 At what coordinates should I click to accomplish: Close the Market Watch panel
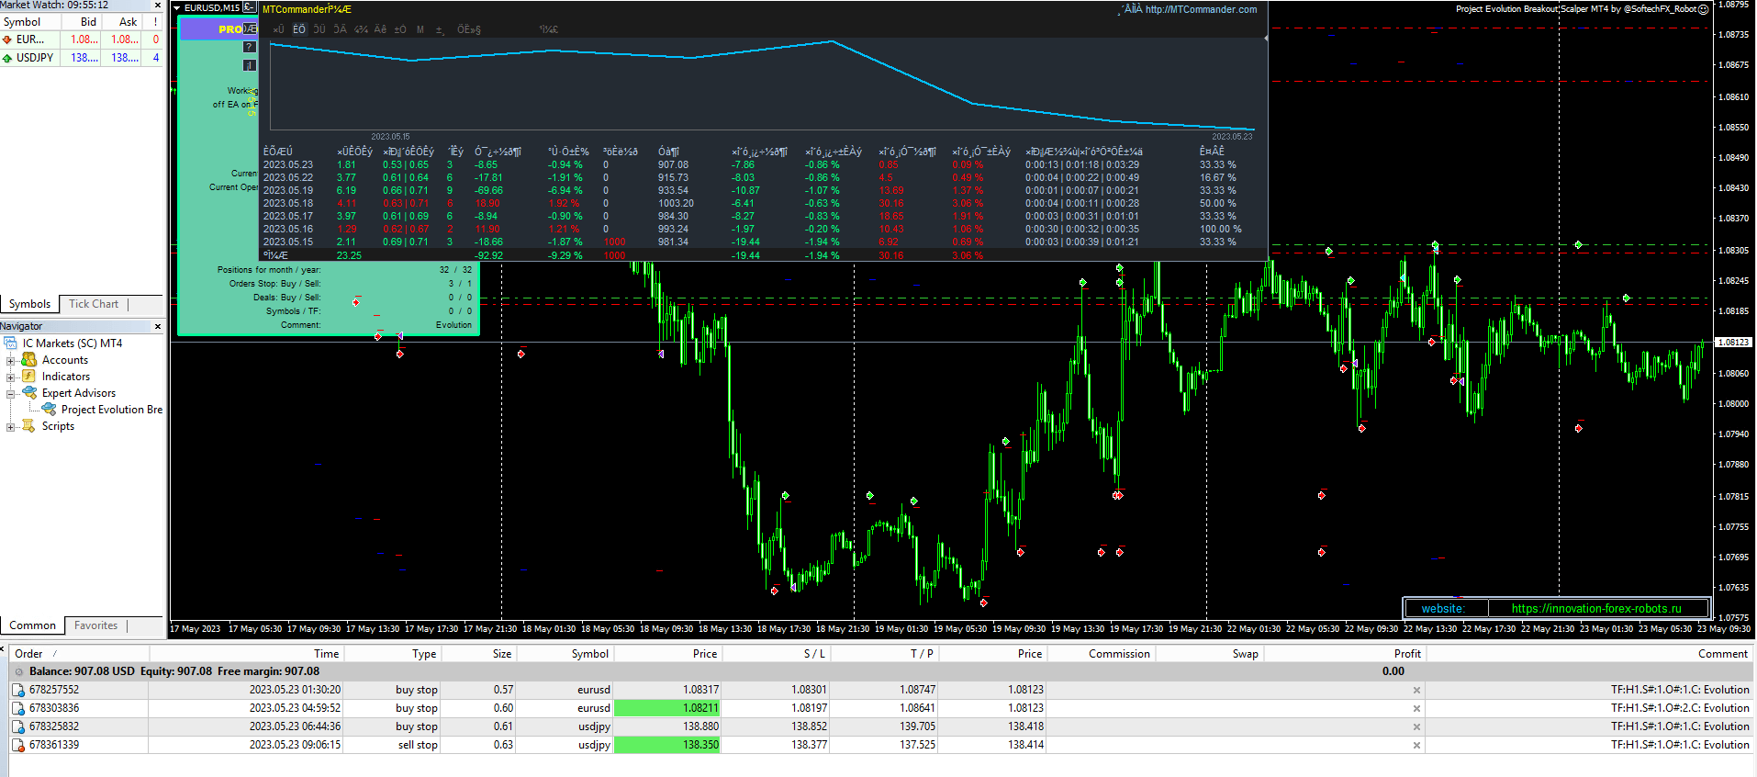coord(157,5)
